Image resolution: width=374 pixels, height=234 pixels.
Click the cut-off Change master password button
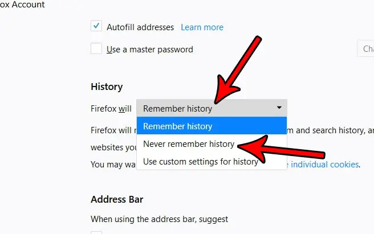pyautogui.click(x=365, y=48)
